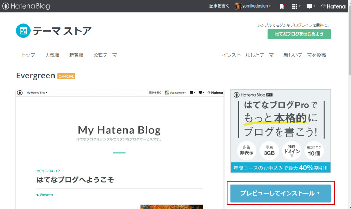The image size is (351, 209).
Task: Open the bookmark icon with red notification
Action: coord(282,6)
